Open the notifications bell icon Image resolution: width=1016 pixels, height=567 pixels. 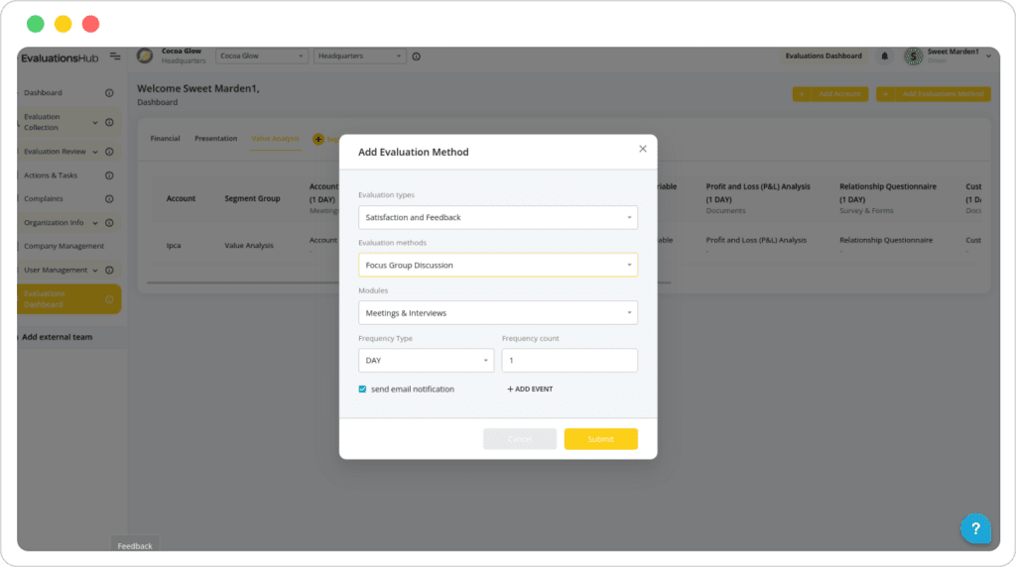coord(885,57)
